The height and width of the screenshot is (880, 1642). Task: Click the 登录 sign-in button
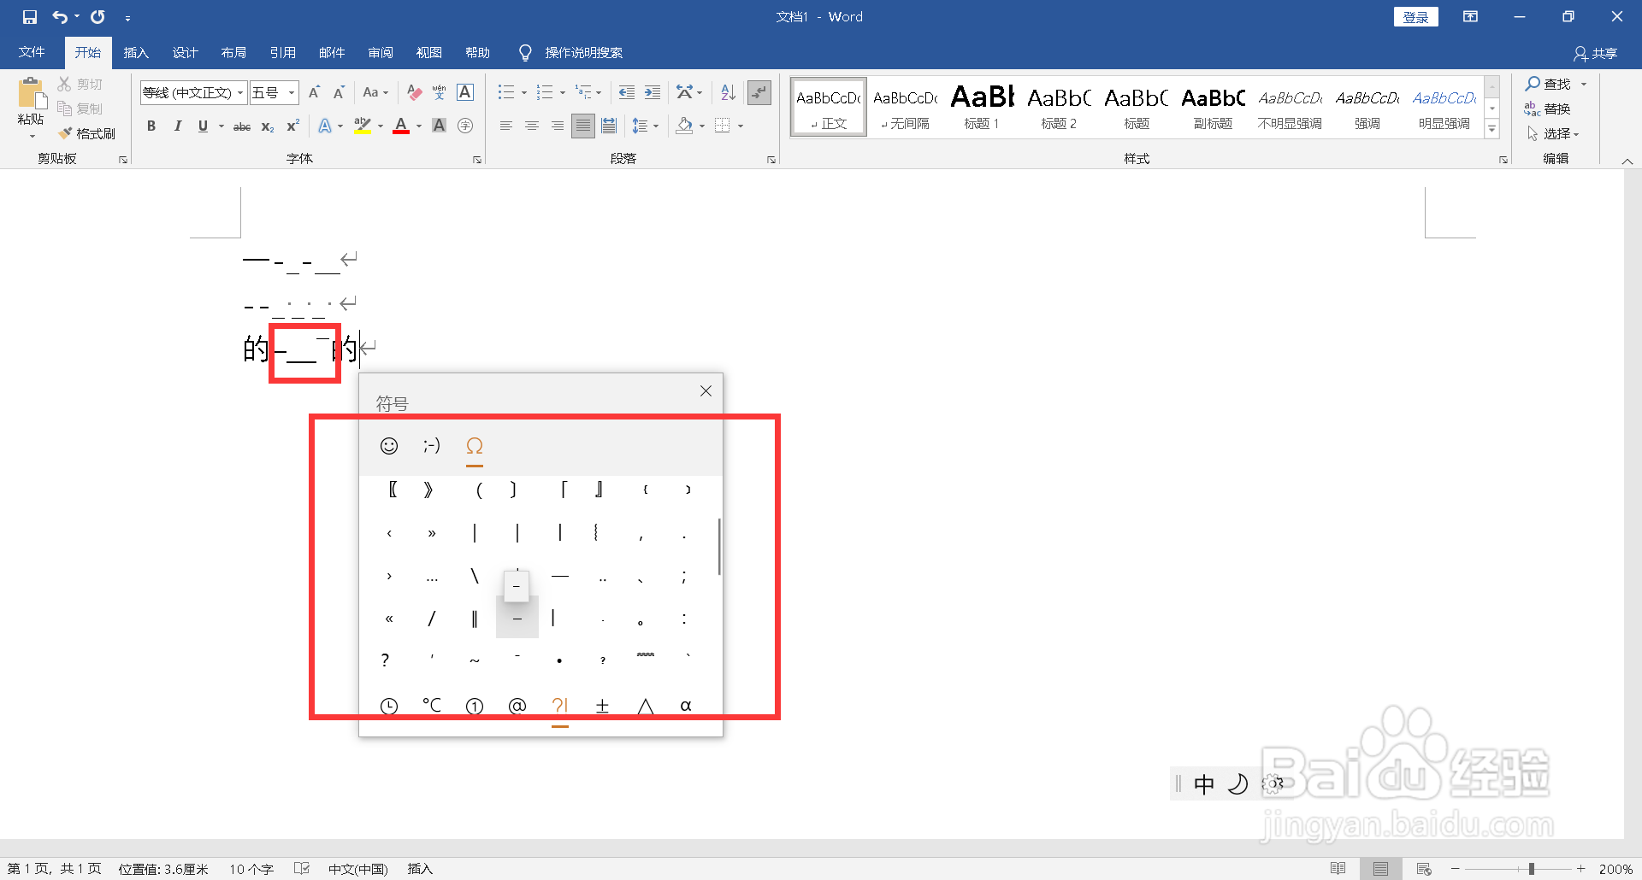(x=1415, y=17)
